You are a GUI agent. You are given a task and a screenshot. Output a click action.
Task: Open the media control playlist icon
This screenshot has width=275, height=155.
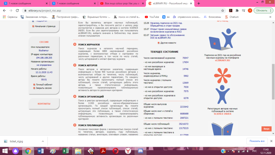click(x=243, y=11)
